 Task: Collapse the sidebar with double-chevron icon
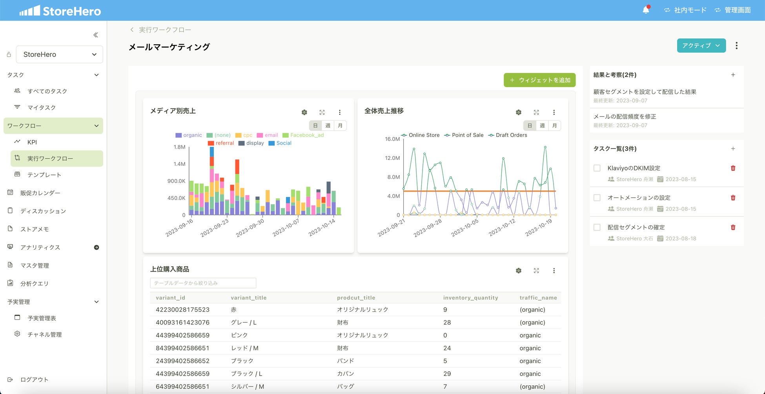95,35
